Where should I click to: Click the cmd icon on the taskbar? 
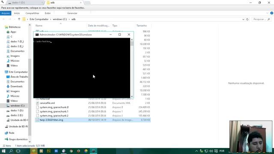pyautogui.click(x=93, y=151)
